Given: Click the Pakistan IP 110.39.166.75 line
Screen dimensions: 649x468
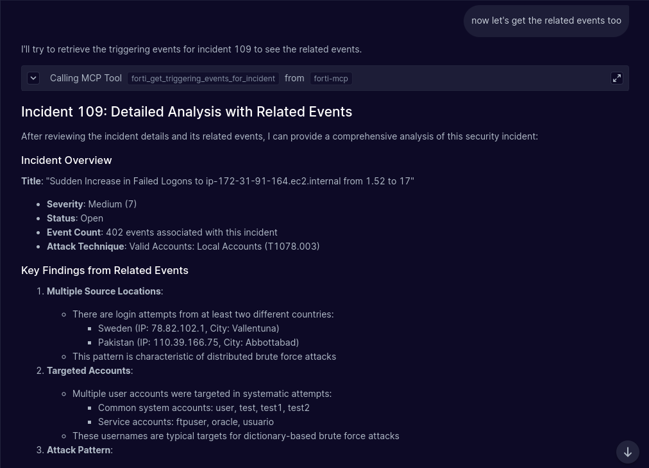Looking at the screenshot, I should pos(198,343).
